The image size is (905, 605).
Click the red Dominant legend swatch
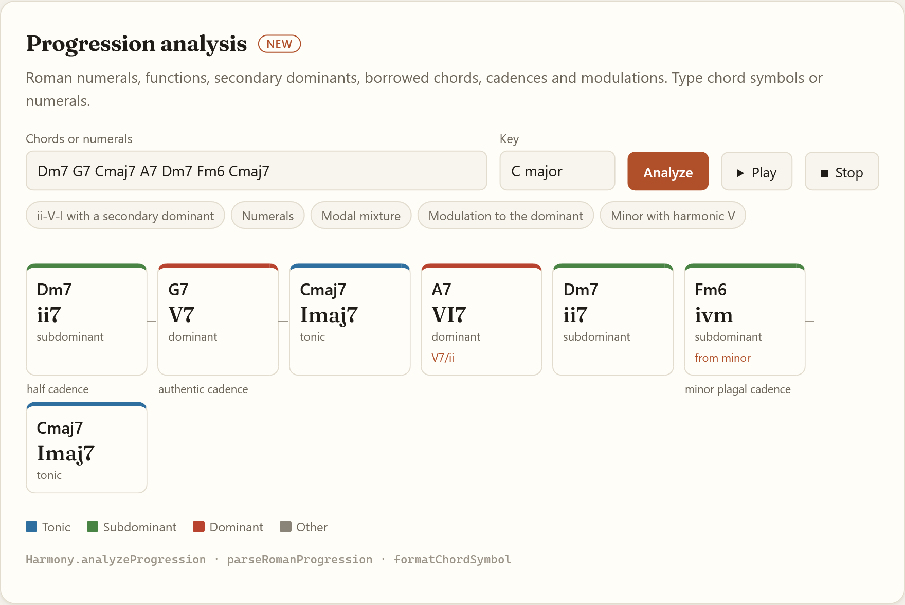[198, 526]
